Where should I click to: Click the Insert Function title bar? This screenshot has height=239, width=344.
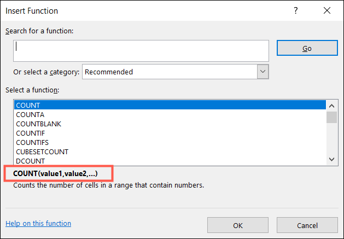(x=137, y=10)
